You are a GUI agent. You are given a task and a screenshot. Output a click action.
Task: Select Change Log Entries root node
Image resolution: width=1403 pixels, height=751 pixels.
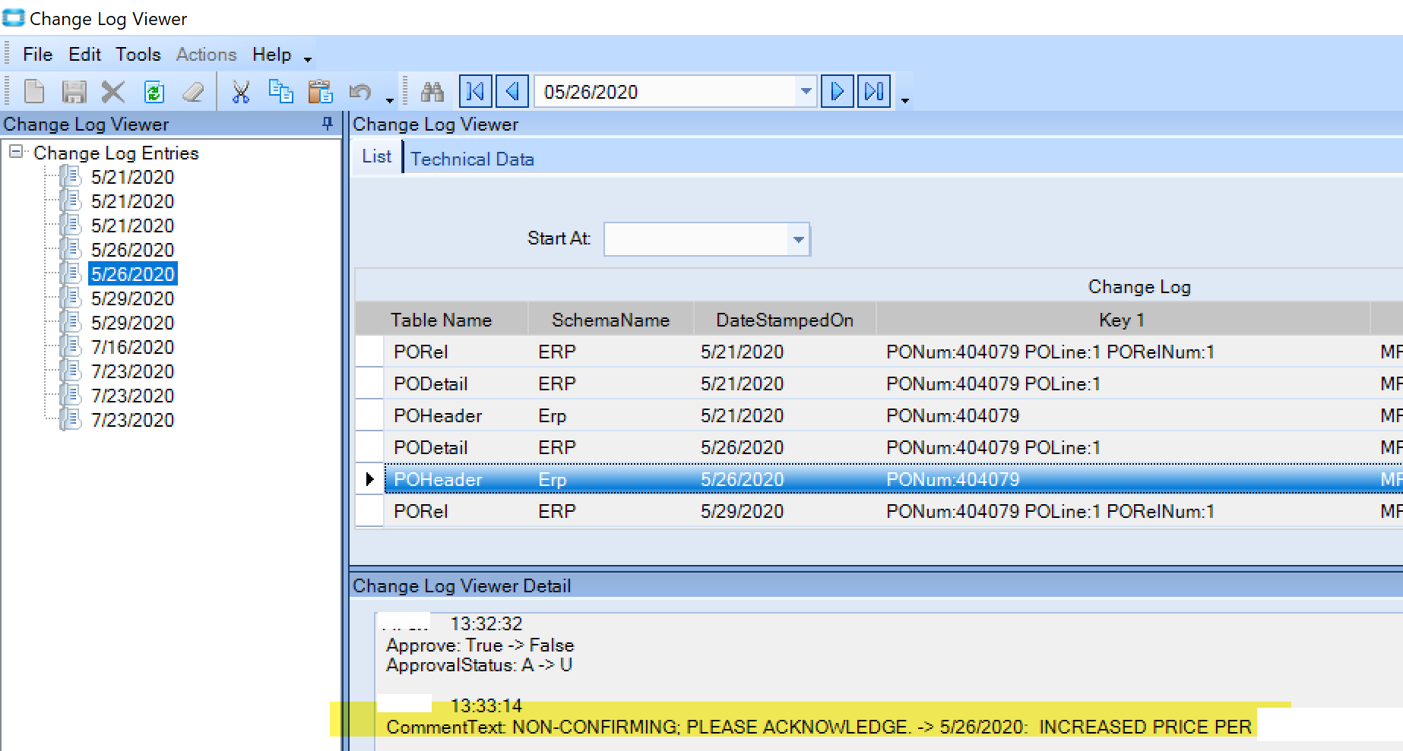pyautogui.click(x=116, y=153)
